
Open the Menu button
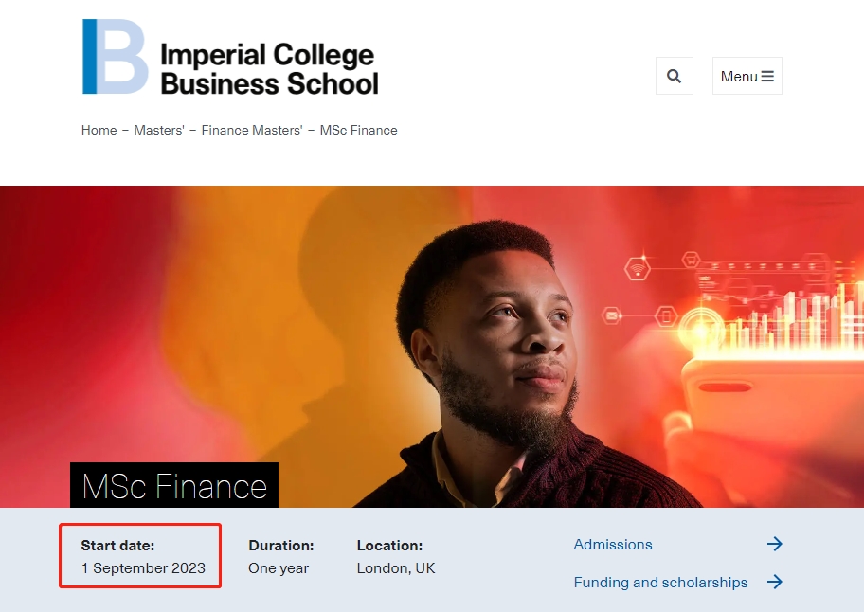pyautogui.click(x=747, y=76)
